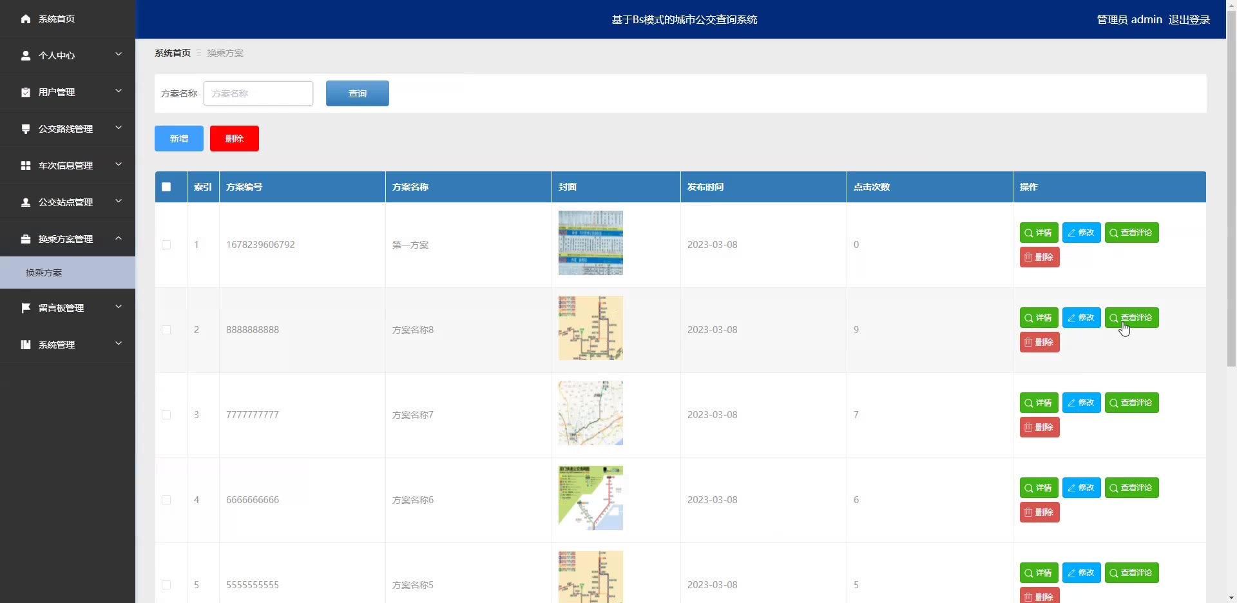
Task: Collapse the 换乘方案管理 chevron
Action: (x=119, y=238)
